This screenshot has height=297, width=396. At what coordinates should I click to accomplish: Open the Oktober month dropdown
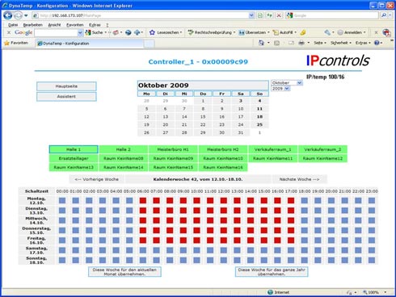click(287, 83)
